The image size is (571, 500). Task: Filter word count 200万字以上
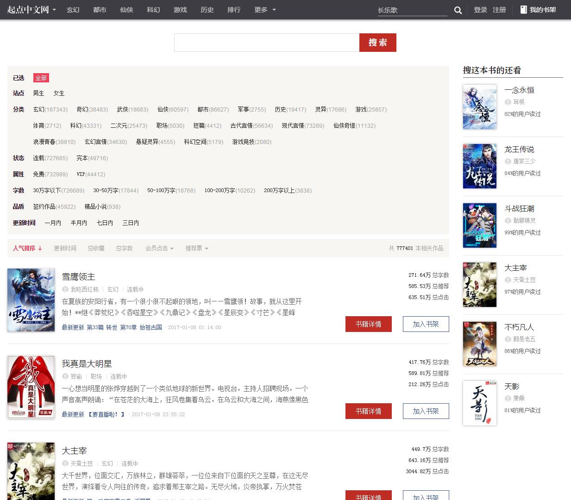[x=288, y=190]
